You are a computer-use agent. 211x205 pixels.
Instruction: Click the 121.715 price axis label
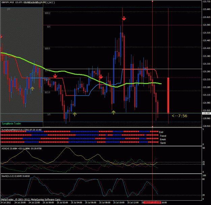[x=207, y=1]
